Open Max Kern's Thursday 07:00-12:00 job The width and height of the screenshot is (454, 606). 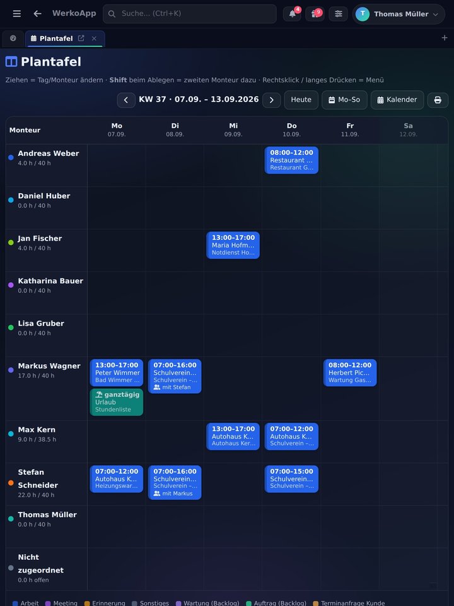pyautogui.click(x=291, y=436)
